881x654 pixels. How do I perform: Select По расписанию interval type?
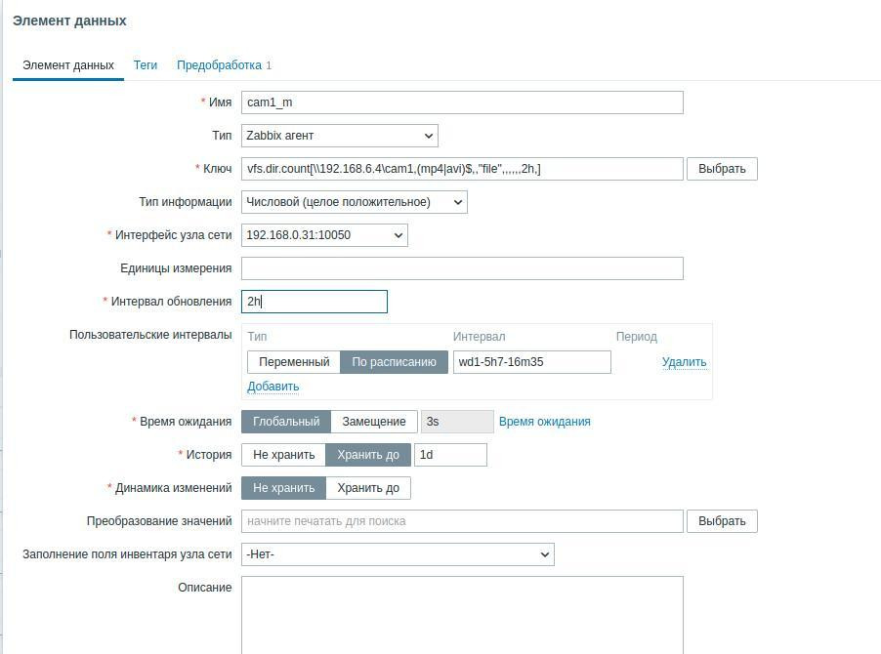tap(395, 361)
